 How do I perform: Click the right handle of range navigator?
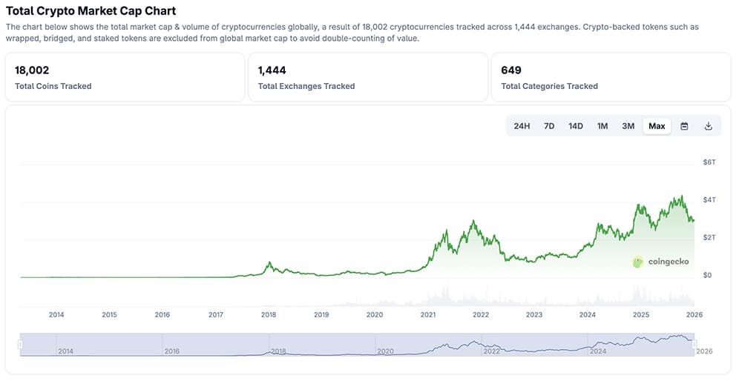pos(694,344)
